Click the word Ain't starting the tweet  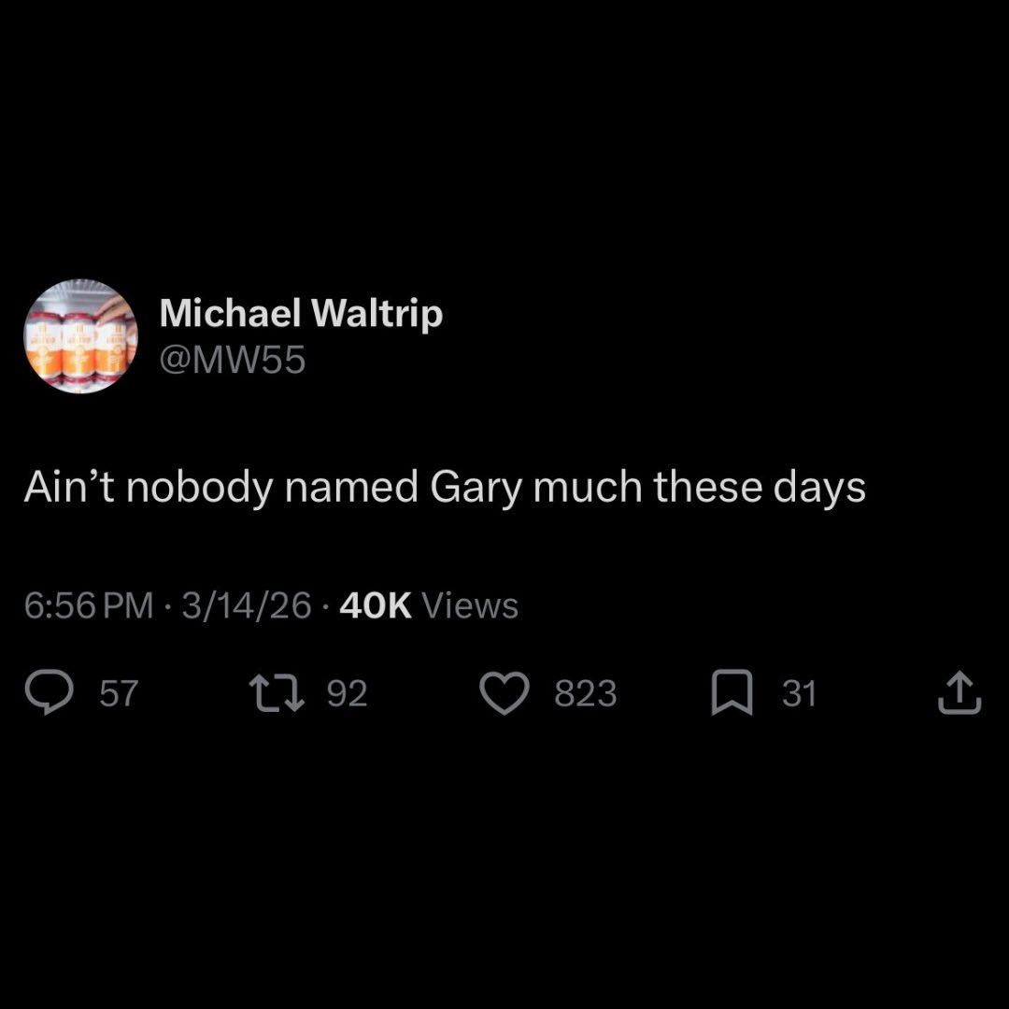click(69, 487)
